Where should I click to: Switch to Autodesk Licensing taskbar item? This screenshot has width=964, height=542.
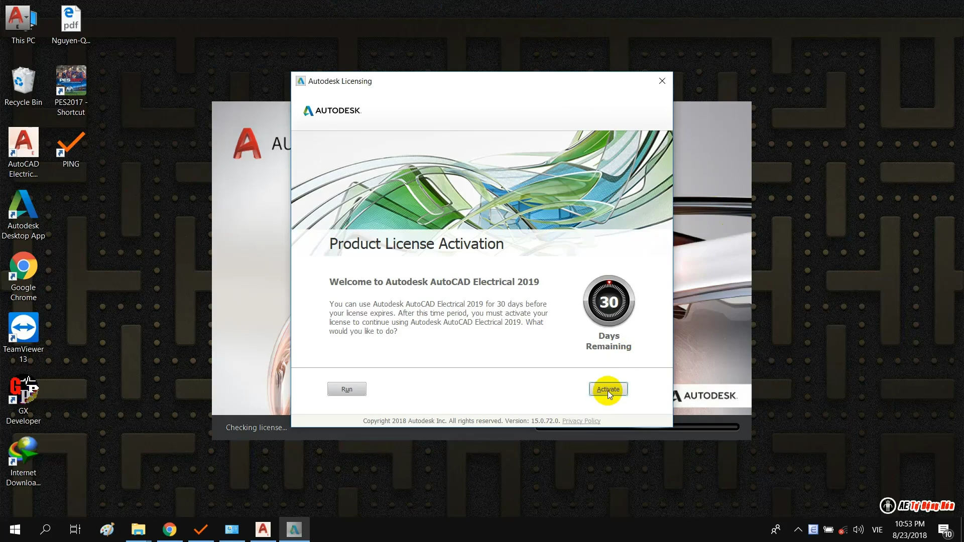(x=294, y=529)
